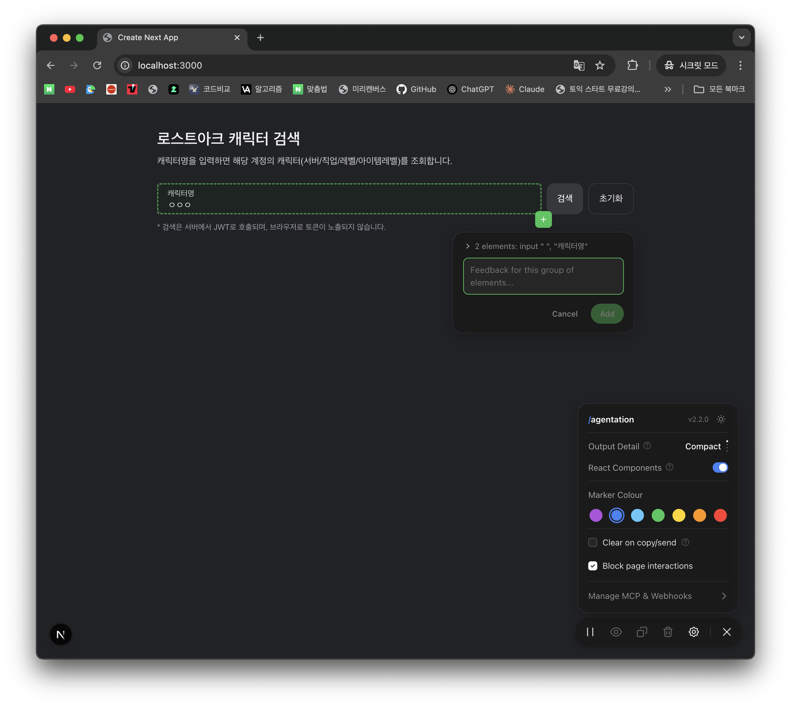Screen dimensions: 791x707
Task: View site information icon
Action: 125,65
